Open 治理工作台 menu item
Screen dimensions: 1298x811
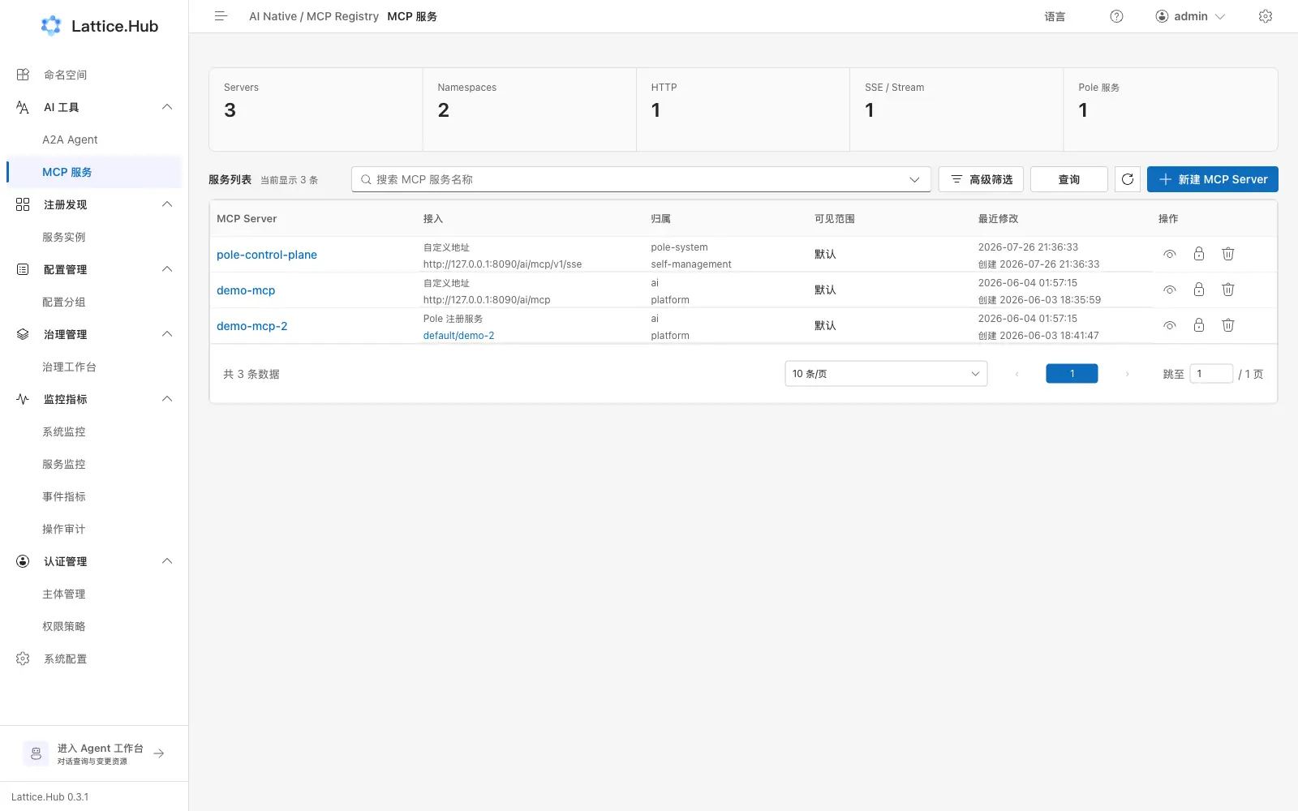tap(94, 367)
